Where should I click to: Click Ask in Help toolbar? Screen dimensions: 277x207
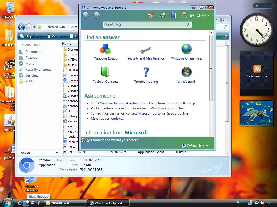tap(192, 15)
